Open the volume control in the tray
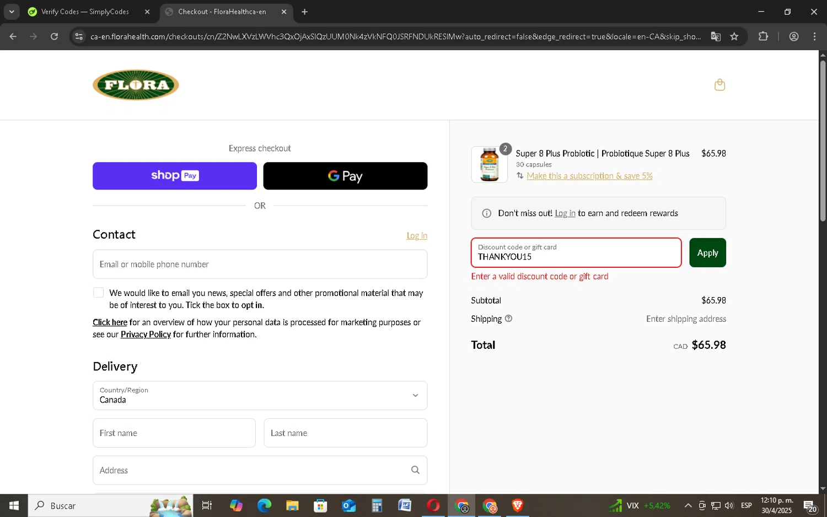Viewport: 827px width, 517px height. click(x=729, y=505)
